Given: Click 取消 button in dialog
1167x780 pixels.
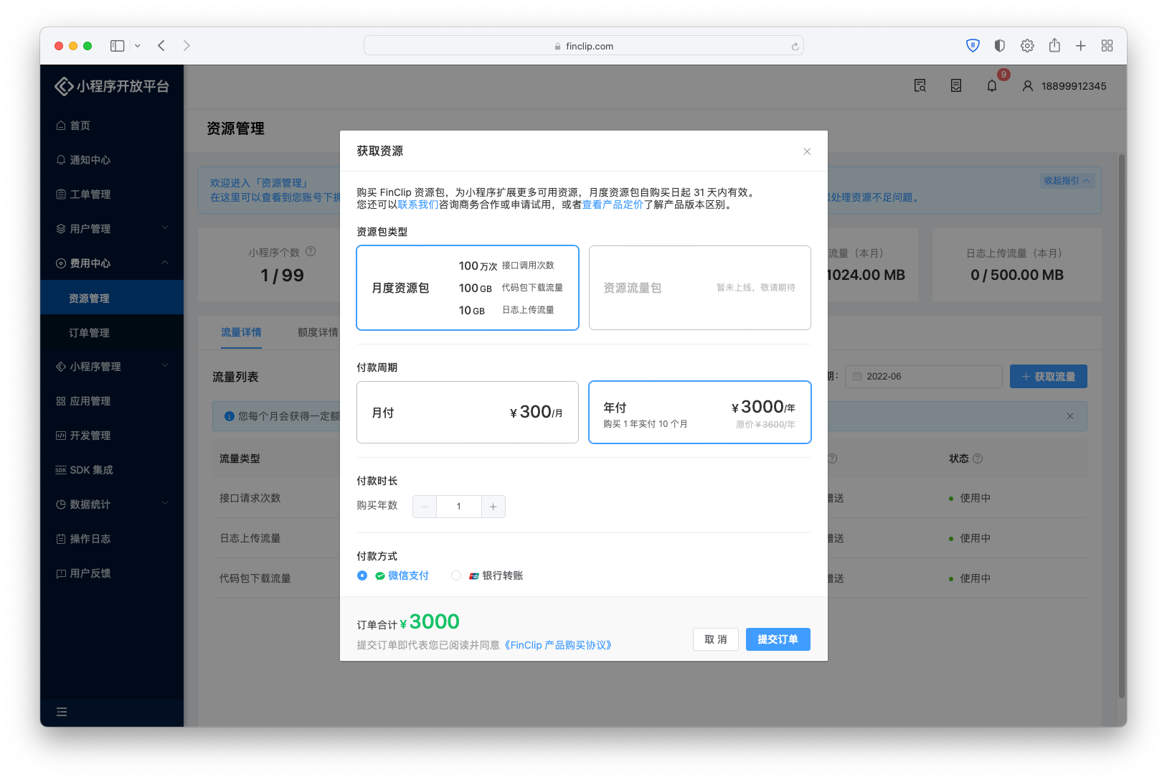Looking at the screenshot, I should coord(716,639).
